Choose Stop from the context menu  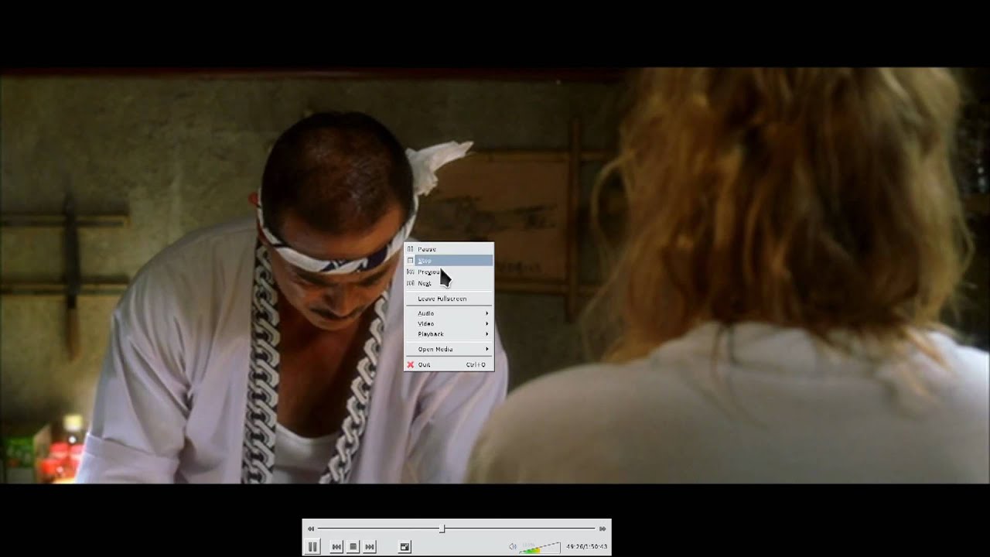tap(449, 261)
